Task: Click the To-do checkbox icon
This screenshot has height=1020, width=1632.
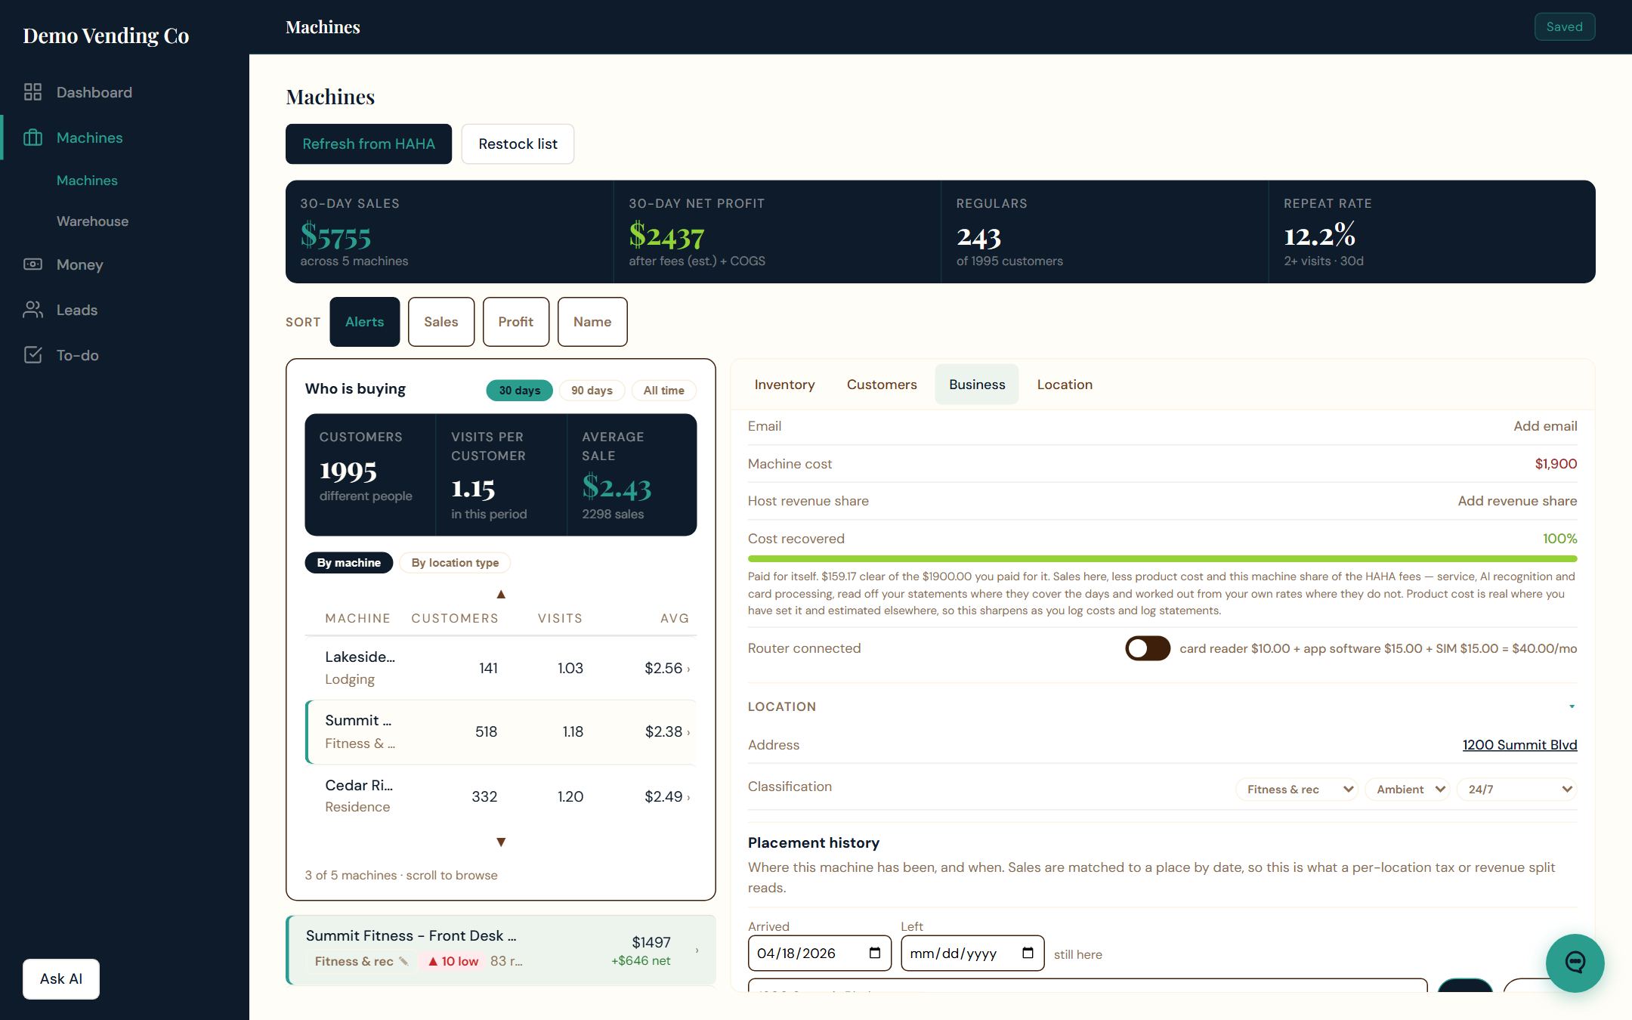Action: click(x=32, y=355)
